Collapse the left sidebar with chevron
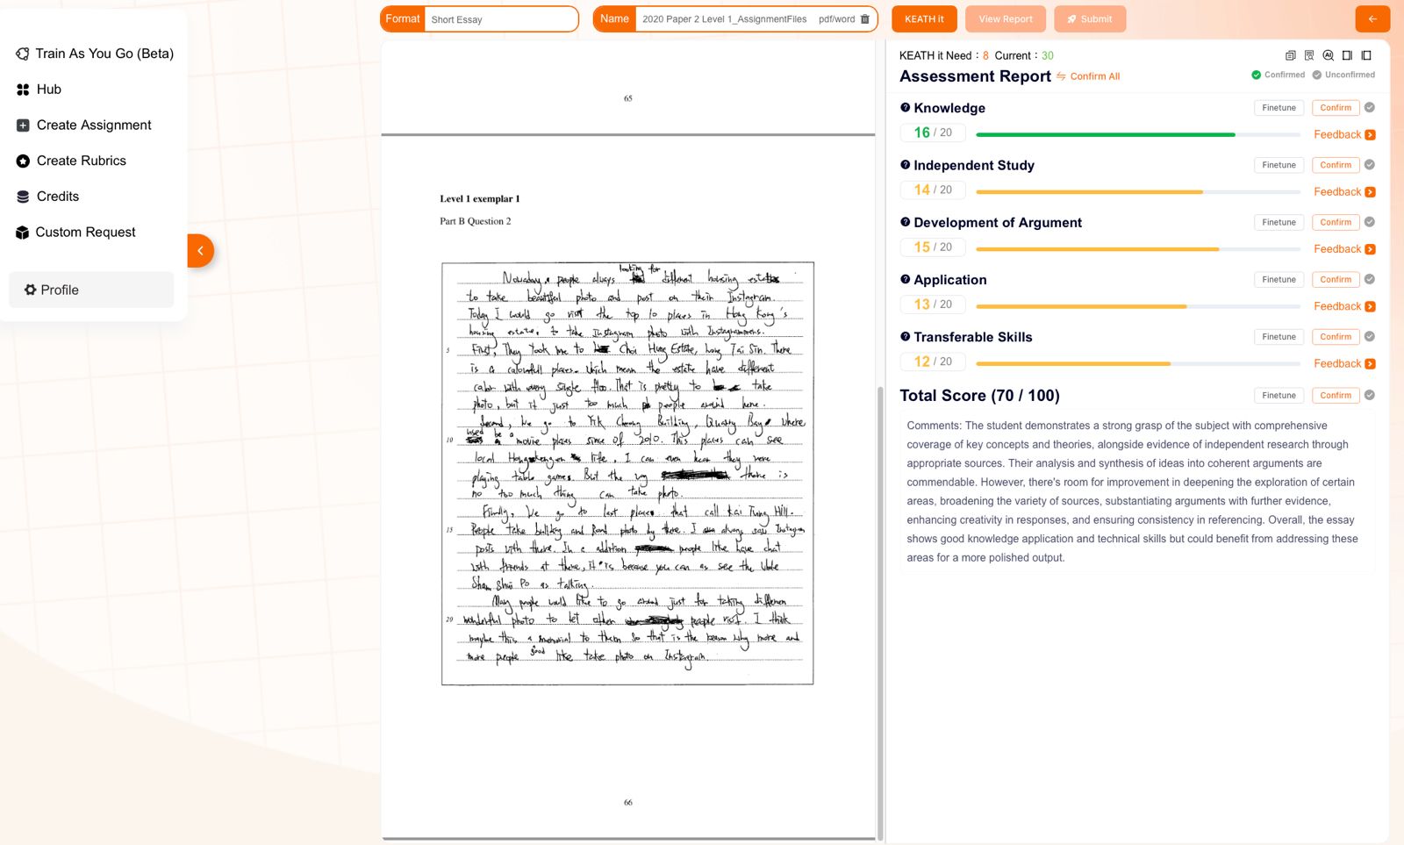This screenshot has width=1404, height=845. click(200, 251)
